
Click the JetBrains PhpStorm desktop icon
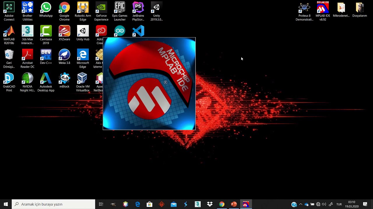138,12
